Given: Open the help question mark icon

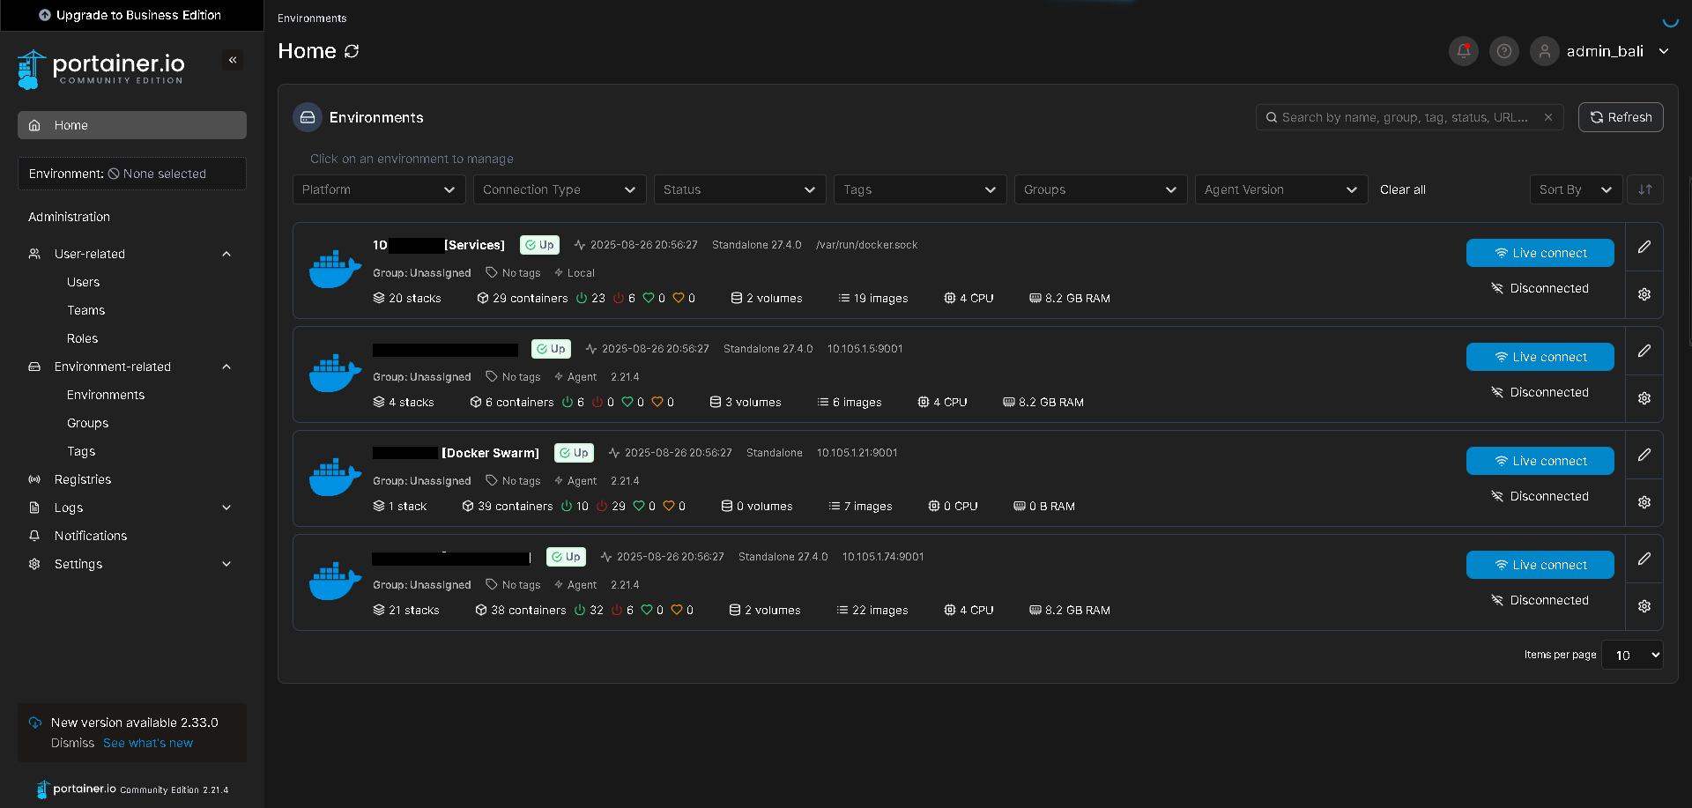Looking at the screenshot, I should [1503, 51].
